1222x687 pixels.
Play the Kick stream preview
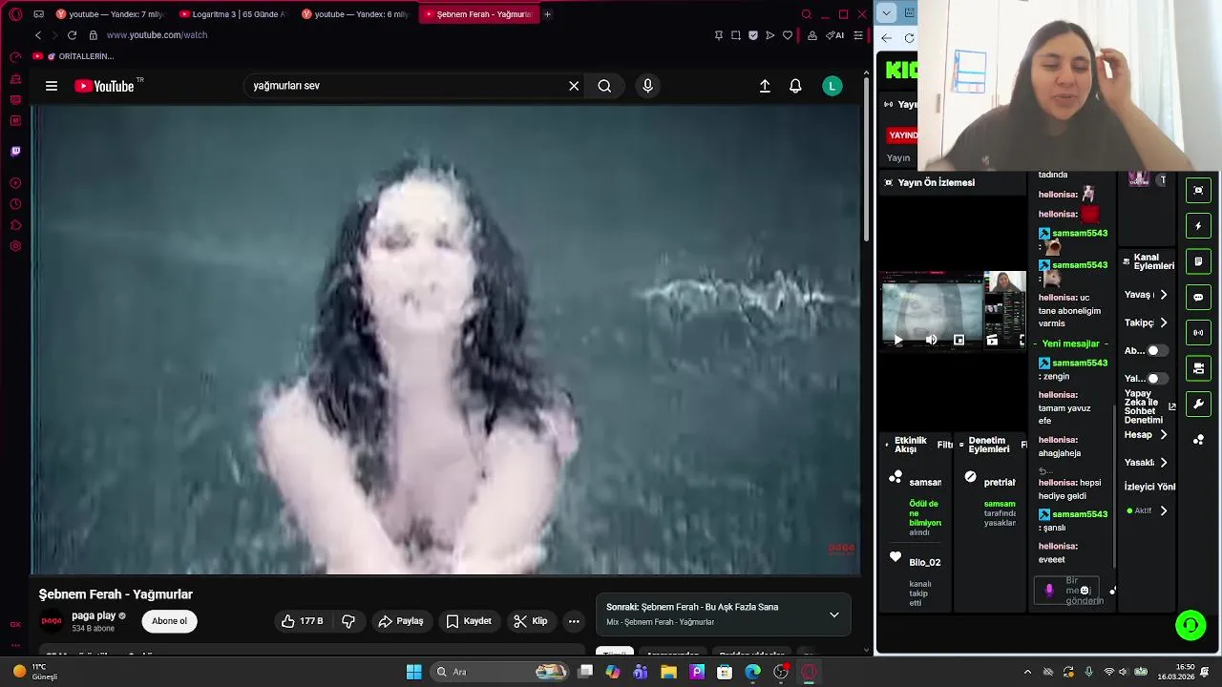pos(897,340)
